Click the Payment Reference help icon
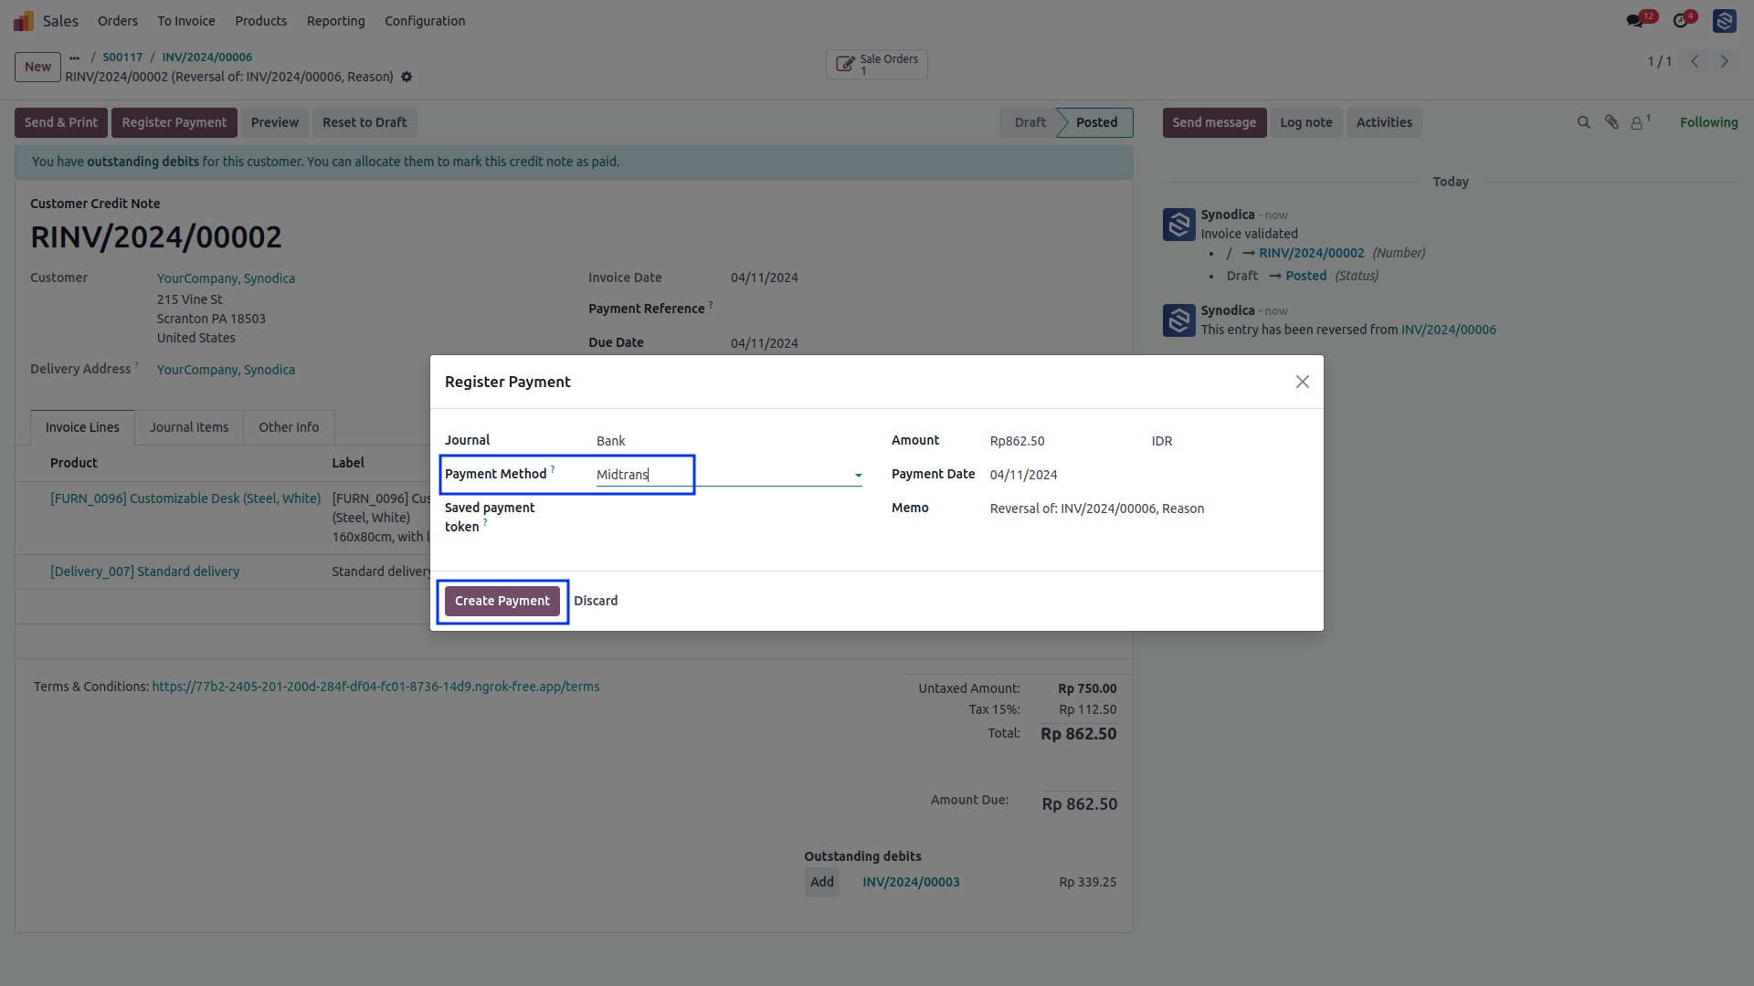 [711, 304]
